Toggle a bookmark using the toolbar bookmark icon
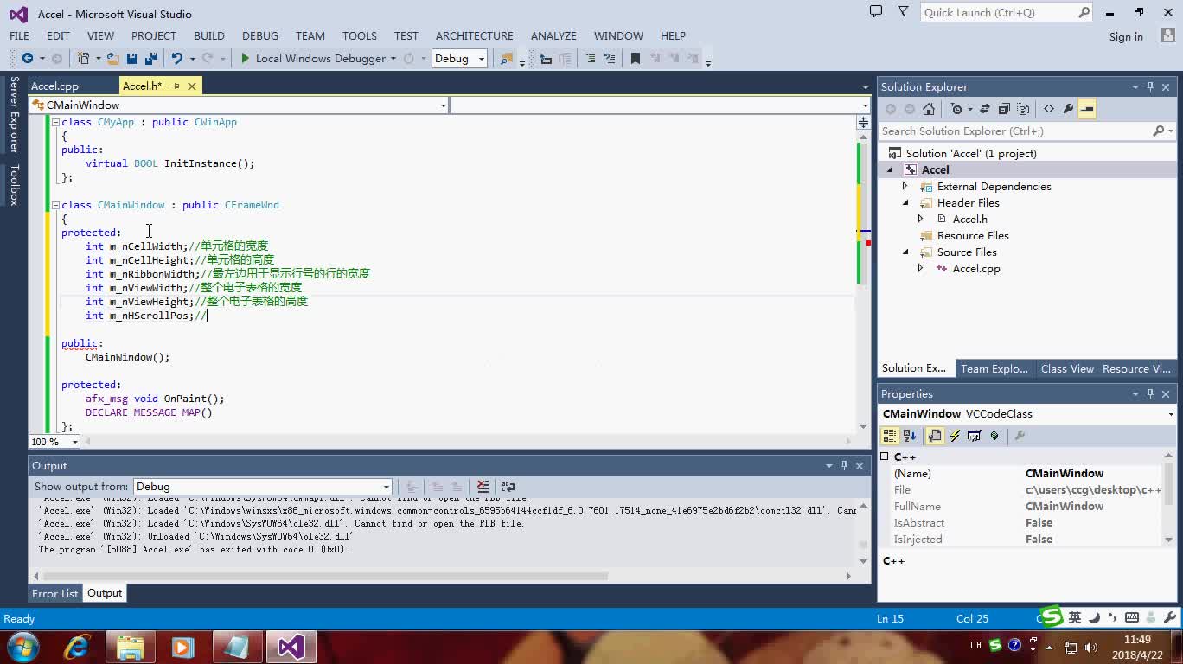The image size is (1183, 664). pos(636,58)
